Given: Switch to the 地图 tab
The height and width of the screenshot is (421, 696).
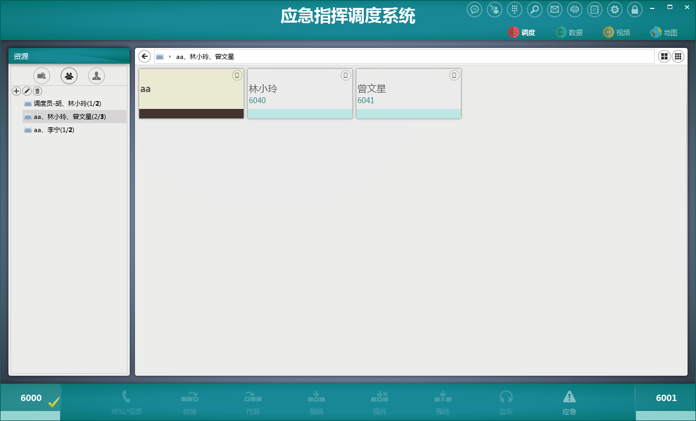Looking at the screenshot, I should click(x=664, y=33).
